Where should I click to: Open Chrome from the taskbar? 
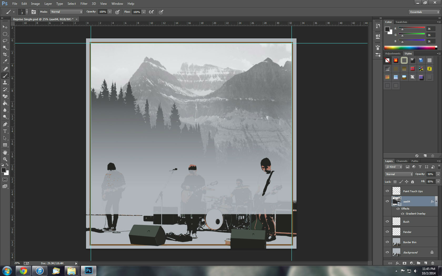click(23, 271)
